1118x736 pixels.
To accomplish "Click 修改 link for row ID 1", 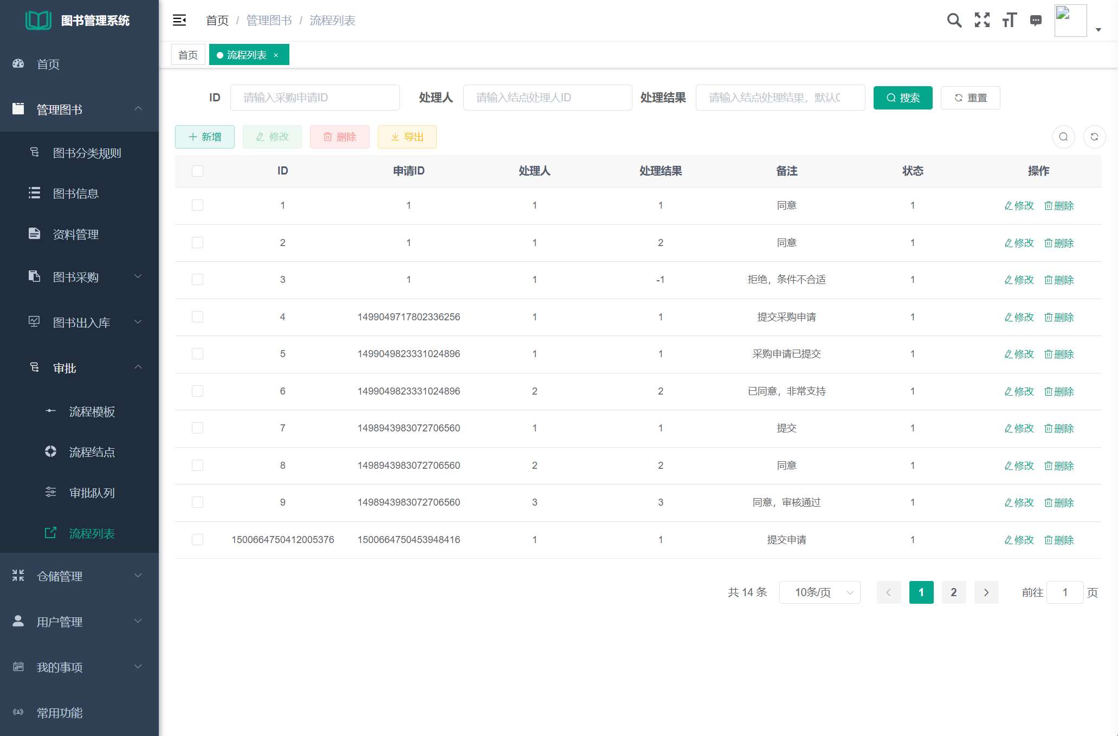I will (x=1019, y=205).
